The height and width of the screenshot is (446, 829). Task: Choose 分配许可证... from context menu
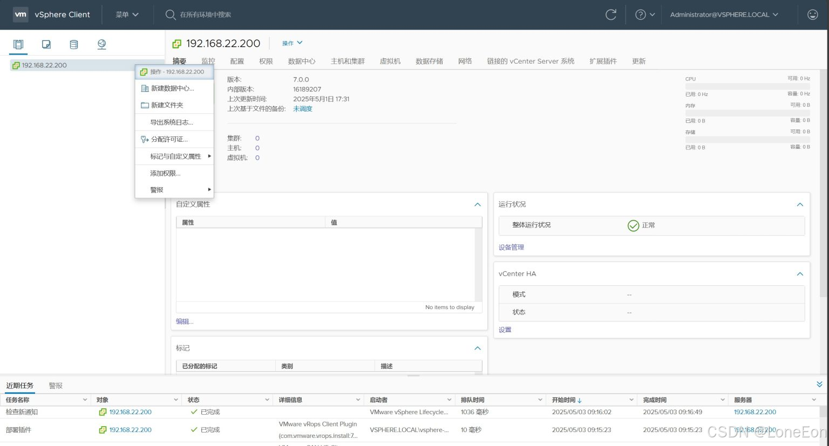pyautogui.click(x=174, y=139)
